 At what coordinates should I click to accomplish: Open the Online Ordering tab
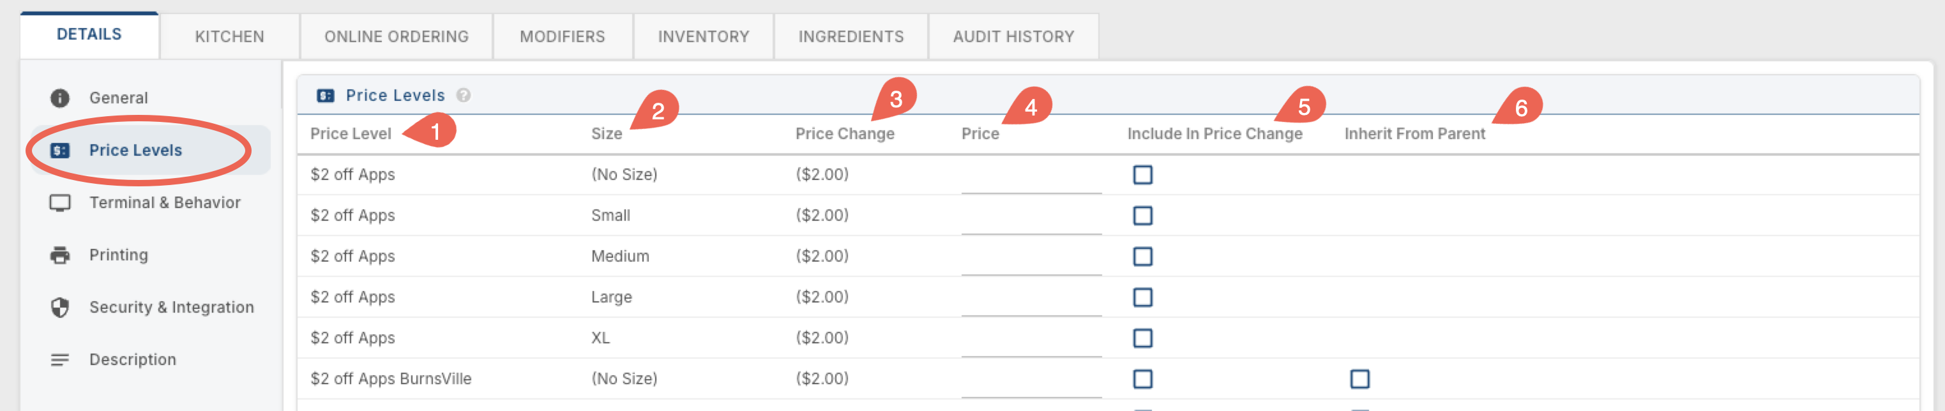click(x=397, y=36)
